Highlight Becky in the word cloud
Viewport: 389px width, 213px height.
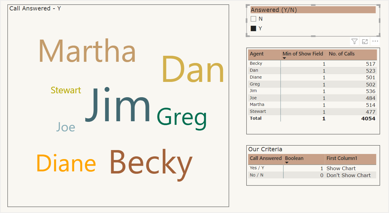click(x=151, y=162)
